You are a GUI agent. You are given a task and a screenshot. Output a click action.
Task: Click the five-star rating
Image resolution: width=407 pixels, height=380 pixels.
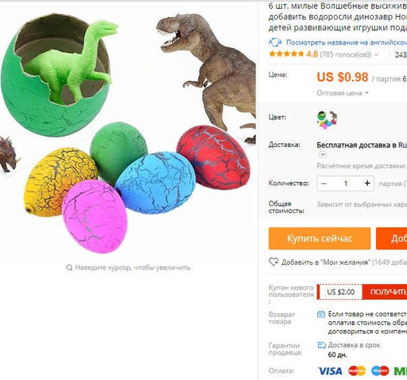pyautogui.click(x=286, y=54)
